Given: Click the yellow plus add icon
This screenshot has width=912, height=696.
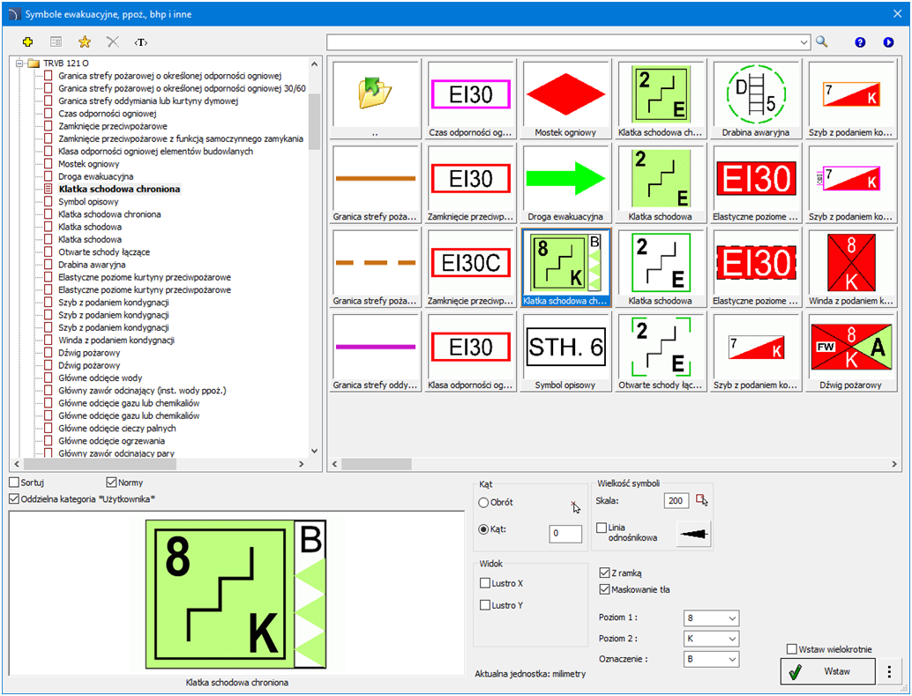Looking at the screenshot, I should click(27, 41).
